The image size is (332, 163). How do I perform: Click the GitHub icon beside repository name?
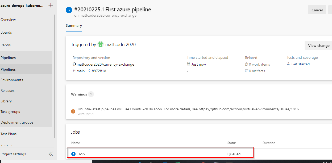(74, 64)
